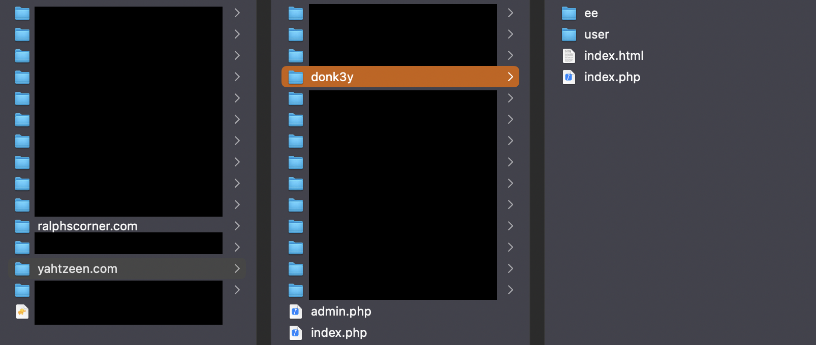Click the ee folder icon
The height and width of the screenshot is (345, 816).
[569, 13]
